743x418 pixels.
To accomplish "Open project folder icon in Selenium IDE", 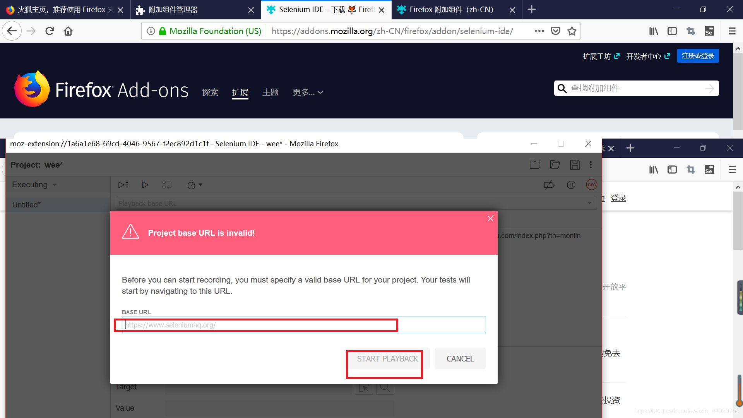I will [555, 164].
